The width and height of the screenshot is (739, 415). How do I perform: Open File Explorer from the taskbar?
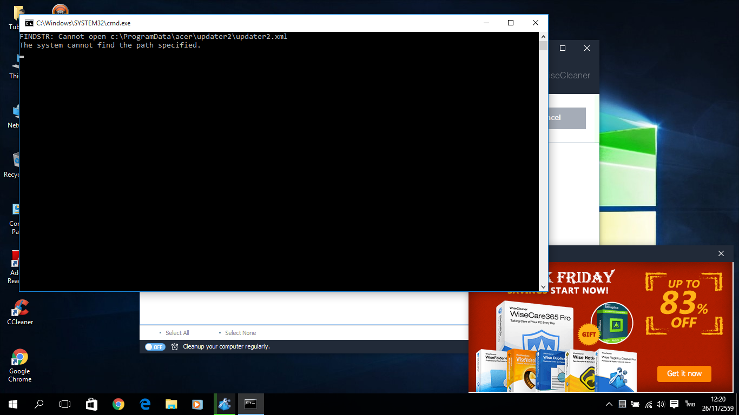171,404
